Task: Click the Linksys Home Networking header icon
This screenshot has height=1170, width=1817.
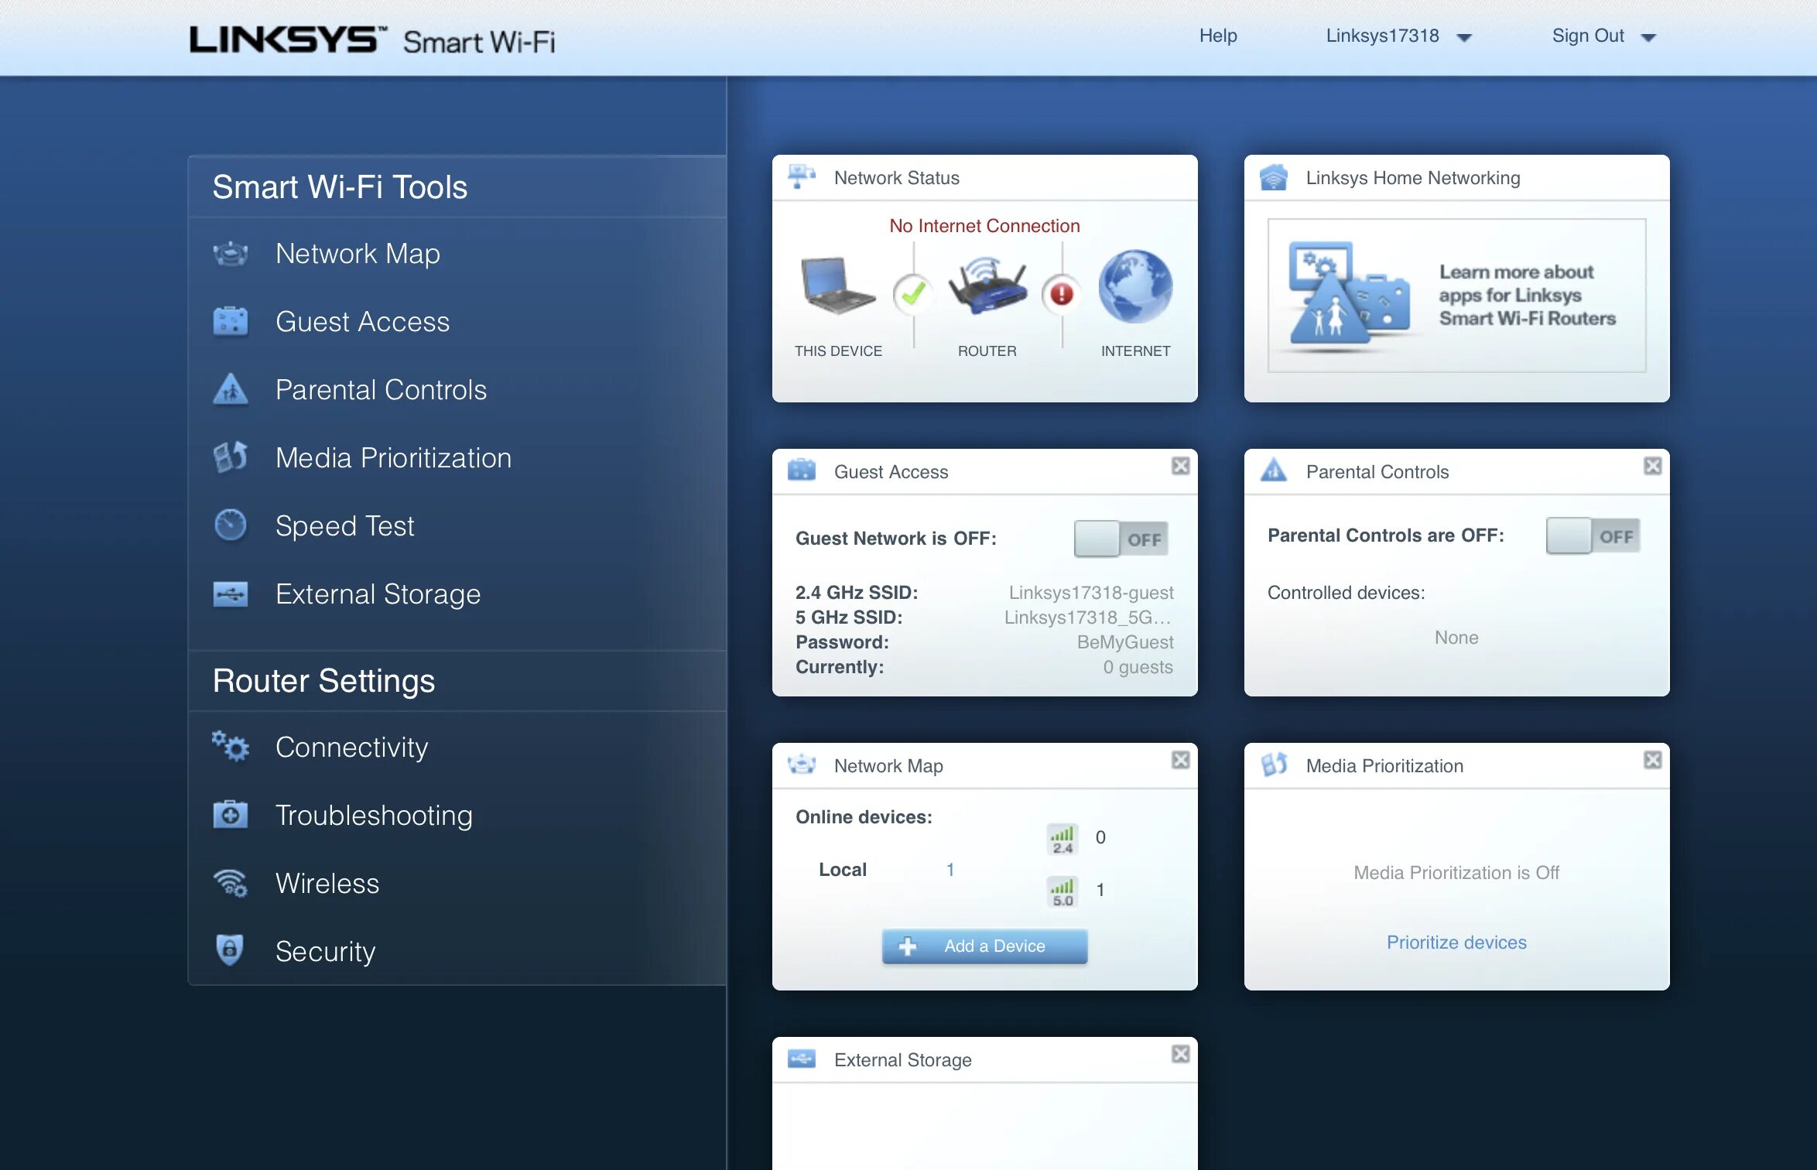Action: pos(1274,177)
